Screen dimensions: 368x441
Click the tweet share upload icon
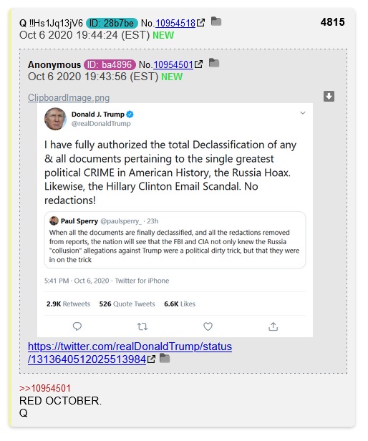(x=273, y=326)
